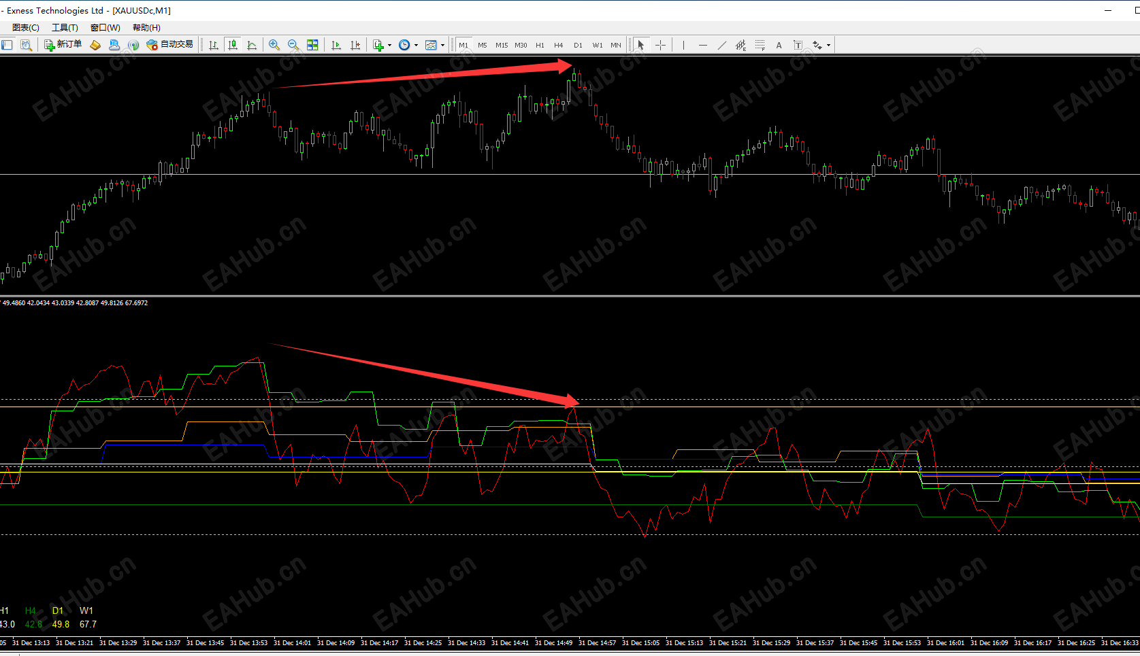This screenshot has width=1140, height=656.
Task: Click the yellow D1 label in indicator panel
Action: (x=58, y=610)
